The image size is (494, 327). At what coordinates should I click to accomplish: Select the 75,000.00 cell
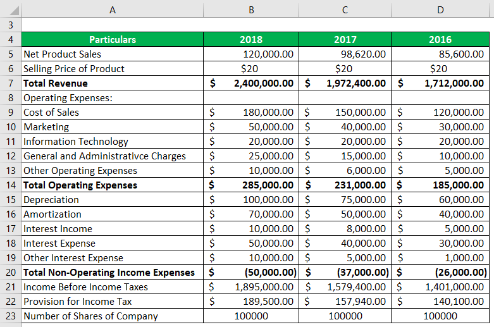tap(345, 199)
